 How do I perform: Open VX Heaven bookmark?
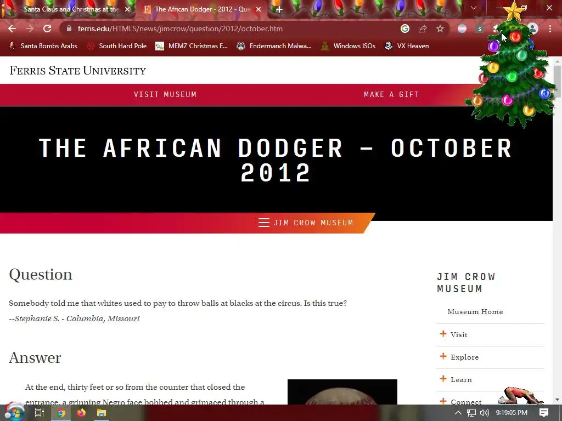click(407, 46)
